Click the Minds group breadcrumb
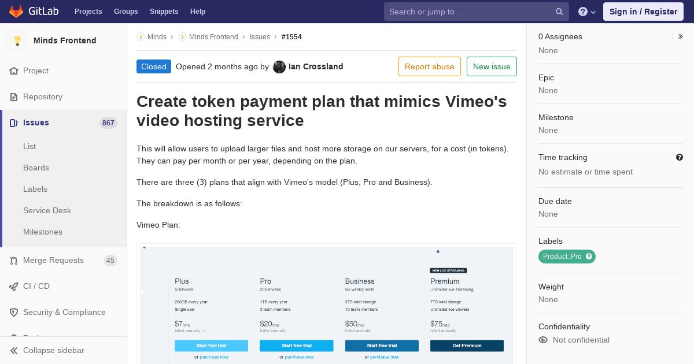Image resolution: width=694 pixels, height=364 pixels. coord(157,37)
